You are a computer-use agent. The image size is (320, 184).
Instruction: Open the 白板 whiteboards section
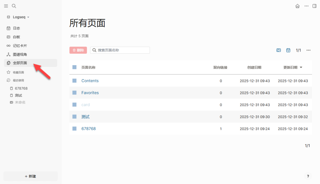[x=16, y=37]
